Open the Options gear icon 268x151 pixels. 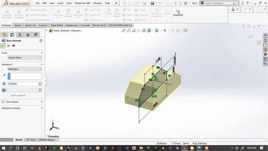click(x=186, y=3)
